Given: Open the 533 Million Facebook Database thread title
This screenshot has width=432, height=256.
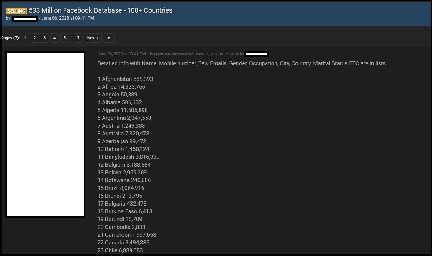Looking at the screenshot, I should tap(101, 10).
